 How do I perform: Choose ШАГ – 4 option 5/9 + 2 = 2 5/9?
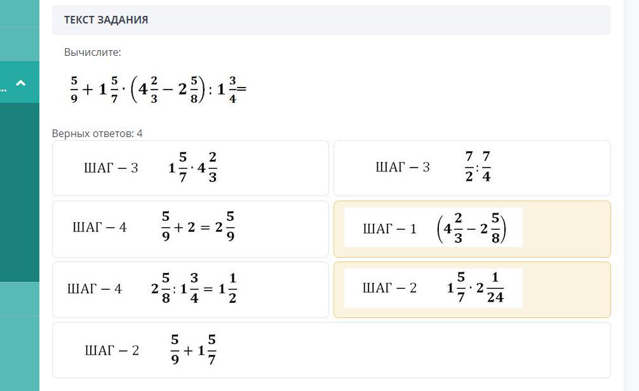[x=190, y=229]
